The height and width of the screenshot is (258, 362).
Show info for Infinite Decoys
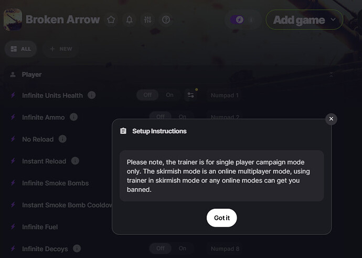pos(77,249)
